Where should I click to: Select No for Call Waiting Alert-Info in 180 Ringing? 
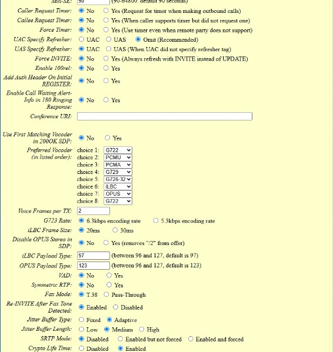pyautogui.click(x=81, y=100)
